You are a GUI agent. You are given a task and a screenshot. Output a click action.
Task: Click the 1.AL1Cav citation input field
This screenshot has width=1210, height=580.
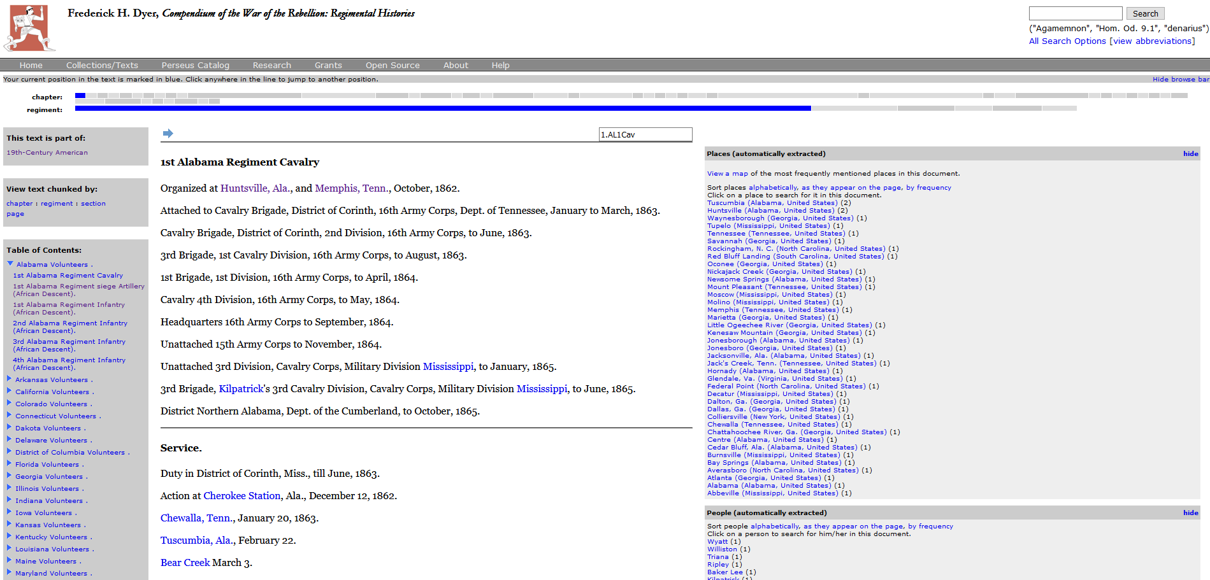coord(645,134)
